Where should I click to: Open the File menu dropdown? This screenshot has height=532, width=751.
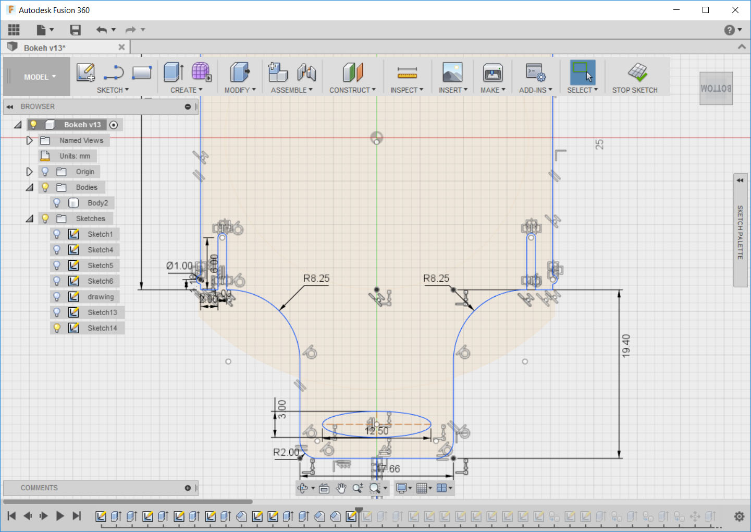point(45,30)
